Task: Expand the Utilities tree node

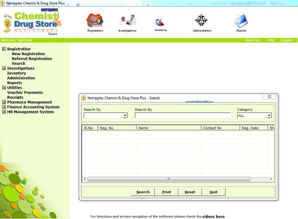Action: pos(4,87)
